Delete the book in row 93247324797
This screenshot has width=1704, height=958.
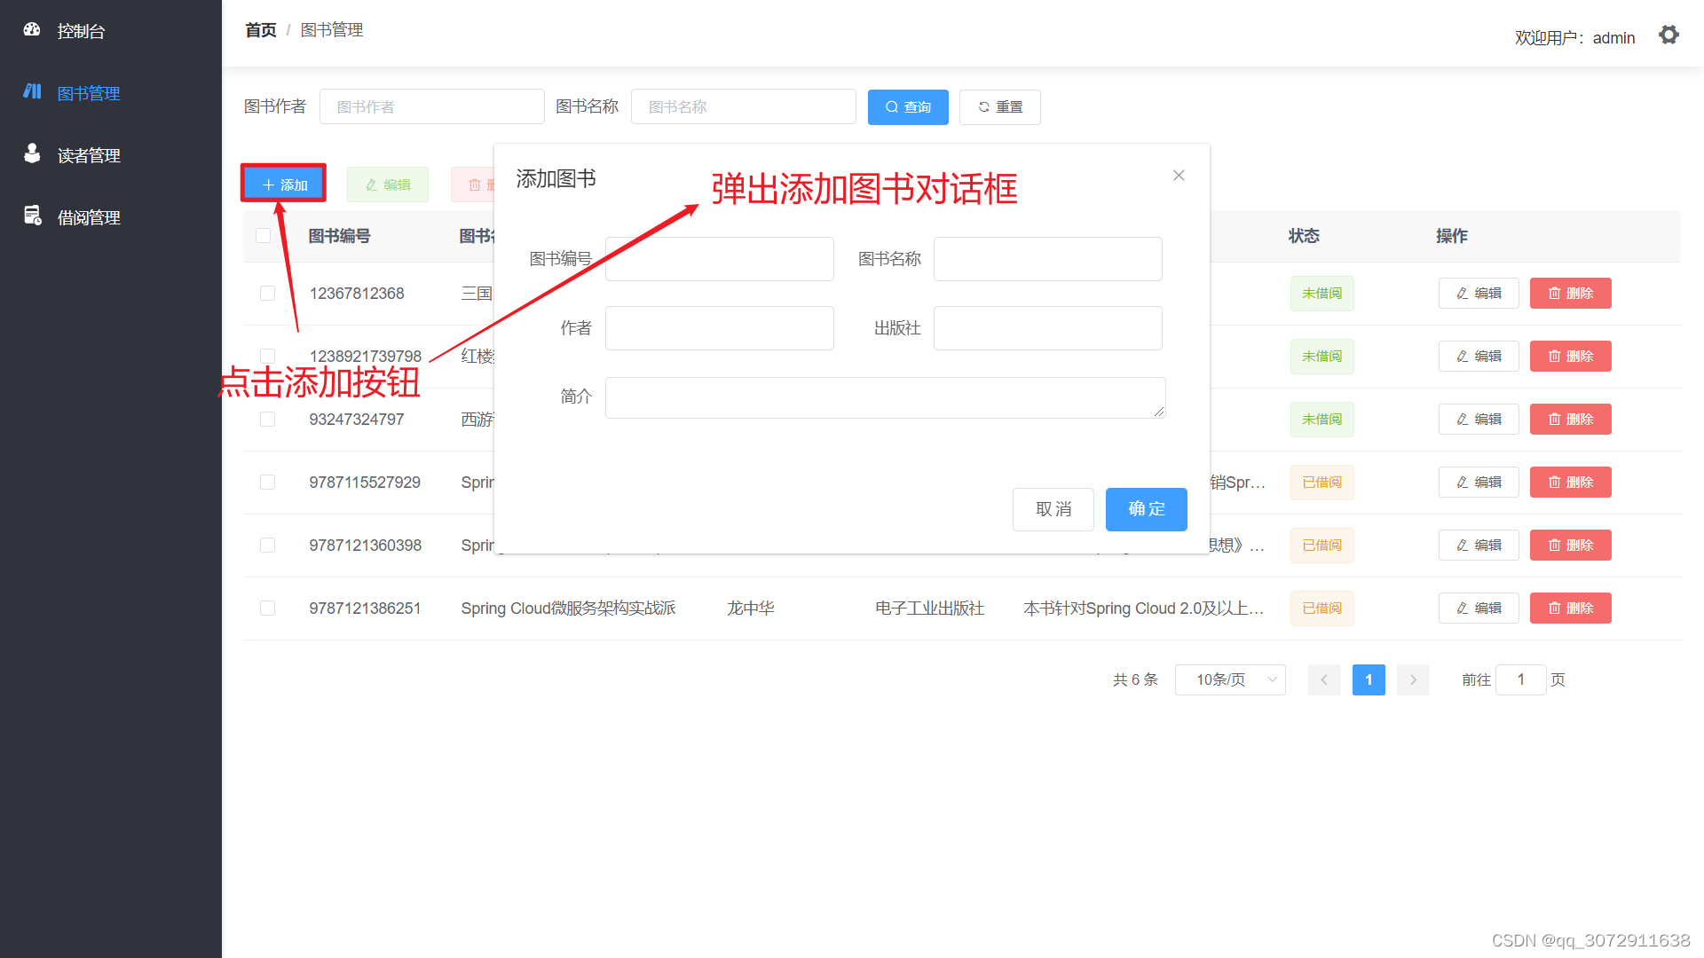tap(1571, 420)
